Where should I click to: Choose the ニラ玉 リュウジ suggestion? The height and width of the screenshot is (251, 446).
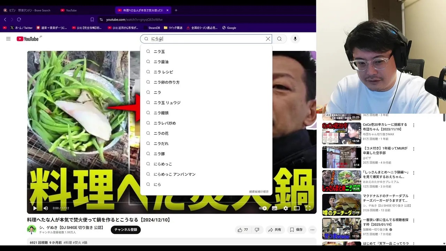pos(206,102)
